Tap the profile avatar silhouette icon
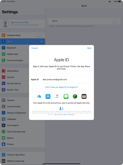123x165 pixels. [5, 24]
